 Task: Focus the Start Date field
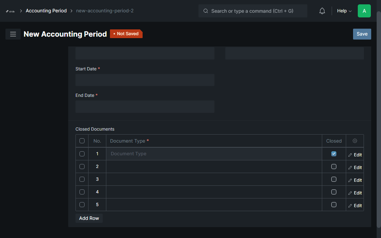coord(145,80)
